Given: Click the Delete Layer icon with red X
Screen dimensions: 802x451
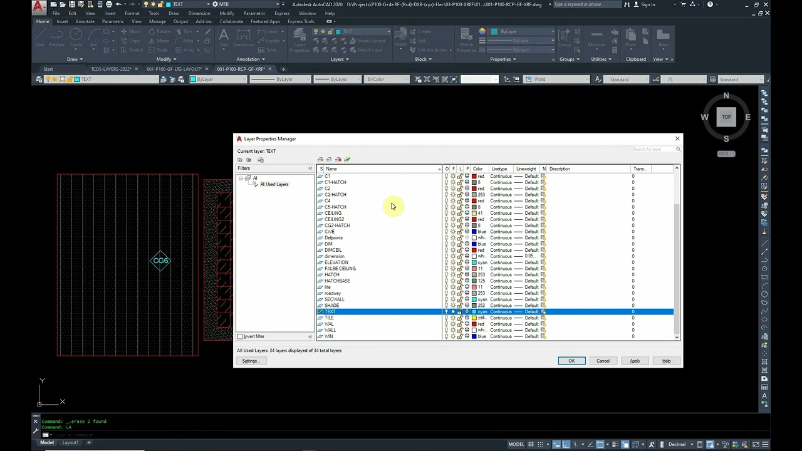Looking at the screenshot, I should click(x=338, y=160).
